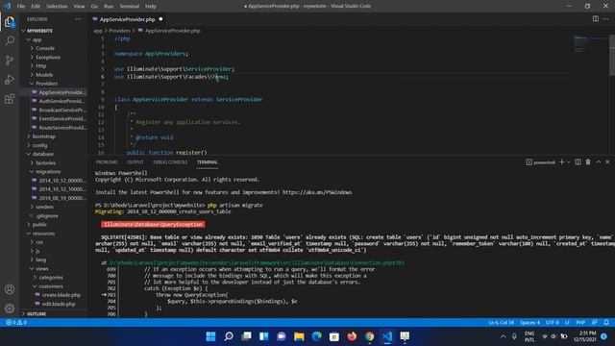This screenshot has width=615, height=346.
Task: Create a new terminal with plus icon
Action: tap(561, 162)
